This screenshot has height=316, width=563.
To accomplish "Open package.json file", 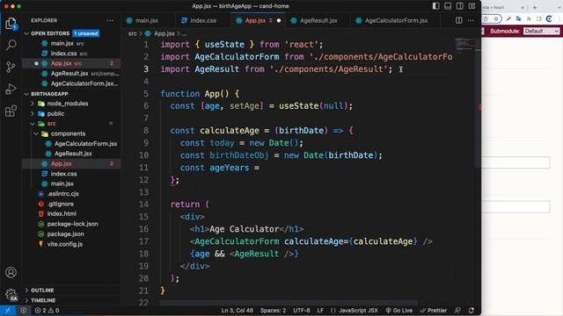I will 65,234.
